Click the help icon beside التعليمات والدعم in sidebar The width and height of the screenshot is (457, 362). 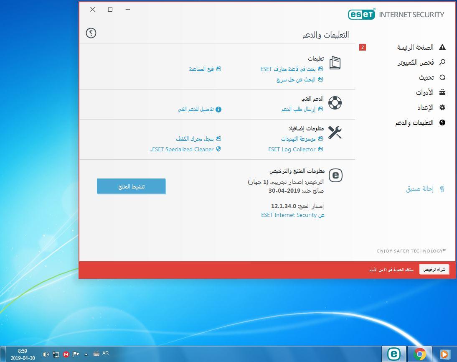tap(442, 122)
